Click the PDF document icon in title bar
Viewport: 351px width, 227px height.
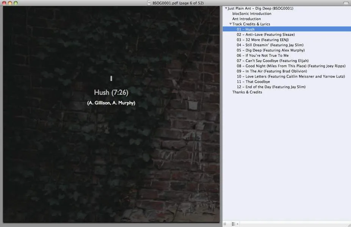(149, 3)
